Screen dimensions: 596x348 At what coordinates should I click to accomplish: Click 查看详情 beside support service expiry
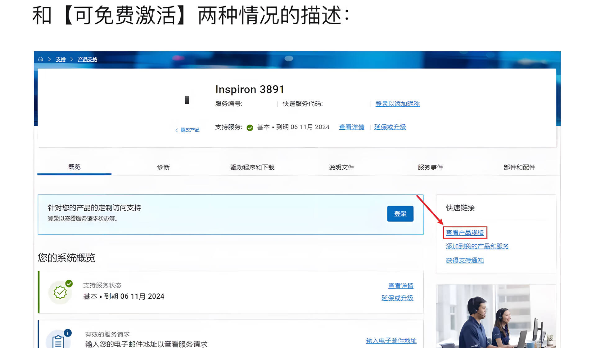point(352,127)
